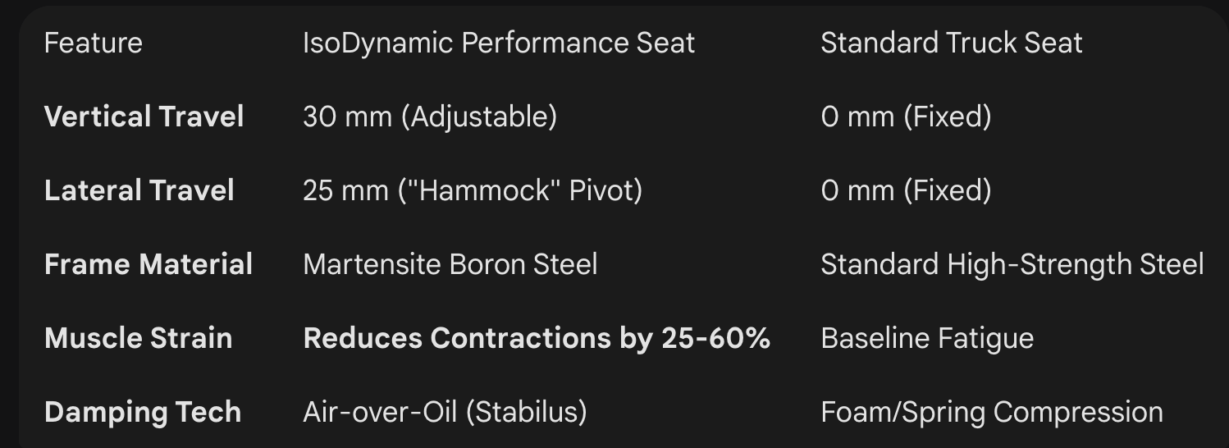Click the 30 mm (Adjustable) cell
The image size is (1229, 448).
430,117
